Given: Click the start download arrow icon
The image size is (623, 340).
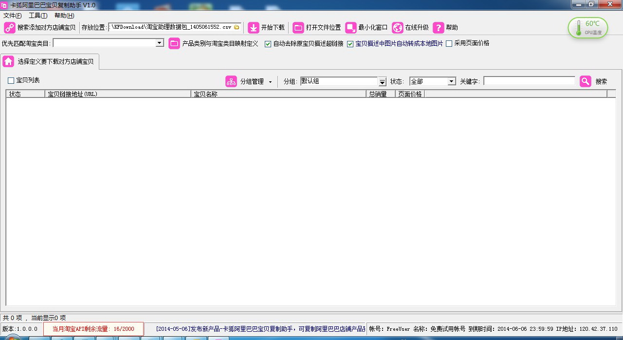Looking at the screenshot, I should (x=254, y=27).
